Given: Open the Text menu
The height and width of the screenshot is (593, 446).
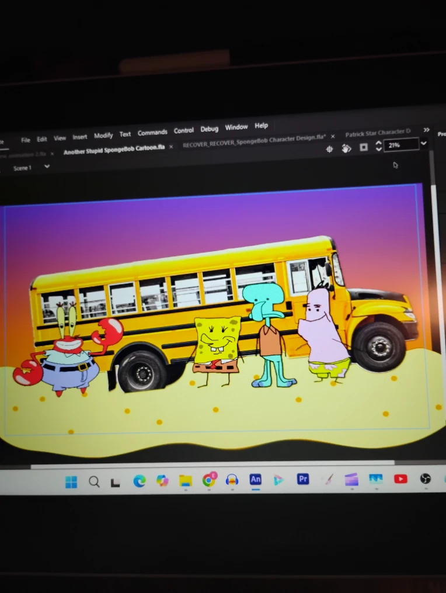Looking at the screenshot, I should pyautogui.click(x=125, y=134).
